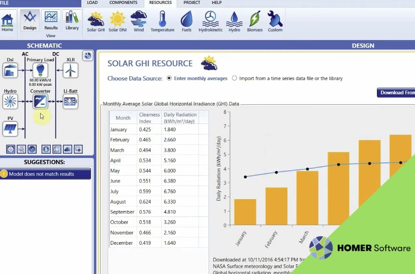
Task: Open the Library view
Action: 72,21
